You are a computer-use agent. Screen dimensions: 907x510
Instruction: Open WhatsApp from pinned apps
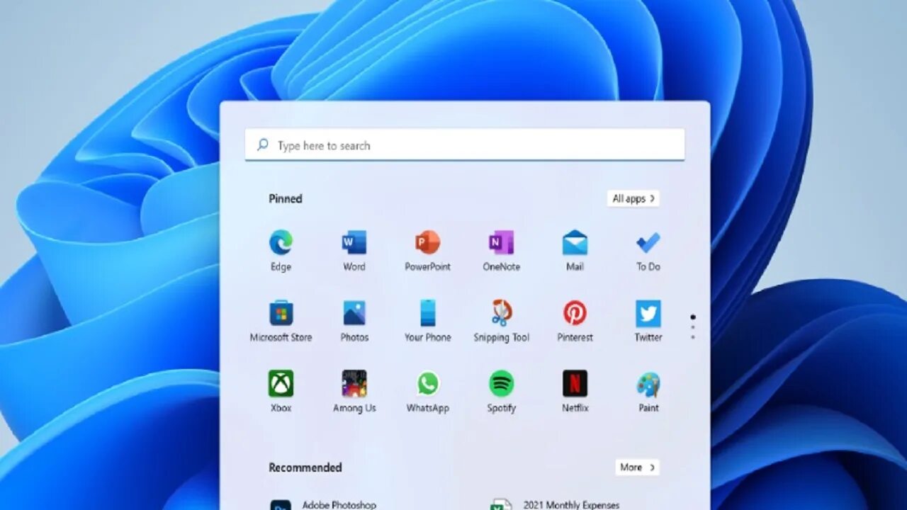(x=428, y=384)
